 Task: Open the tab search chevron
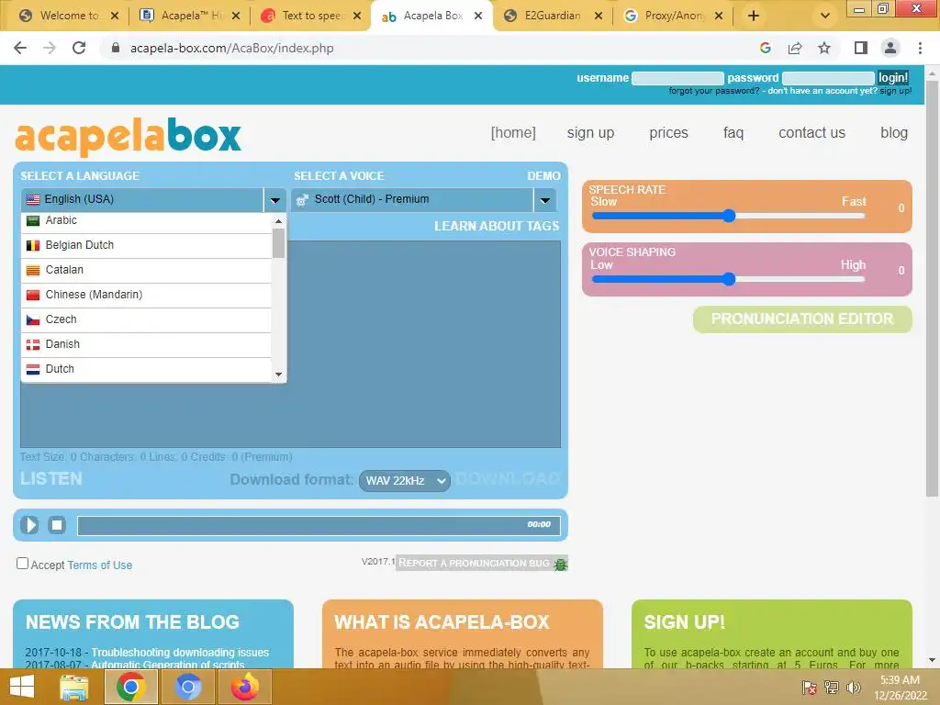click(825, 17)
